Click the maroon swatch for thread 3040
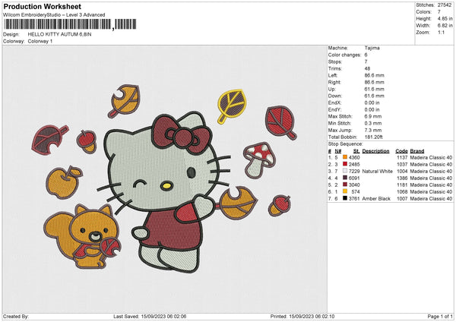Viewport: 456px width, 322px height. (345, 185)
